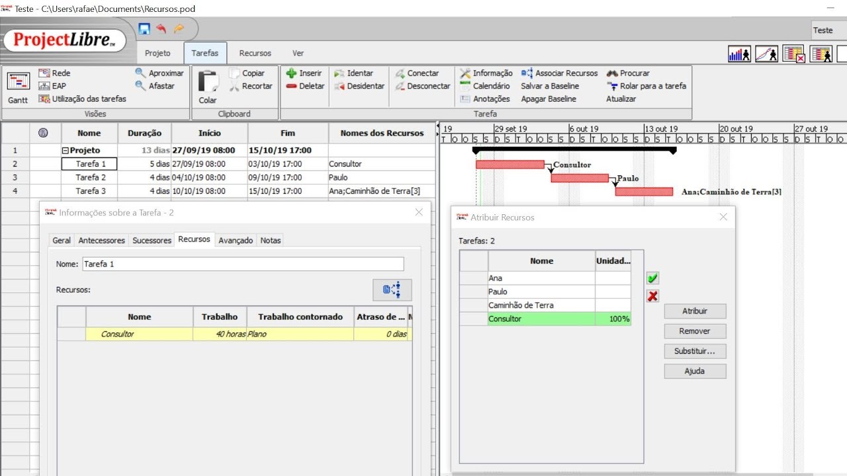Open the Notas tab
This screenshot has width=847, height=476.
(x=271, y=240)
